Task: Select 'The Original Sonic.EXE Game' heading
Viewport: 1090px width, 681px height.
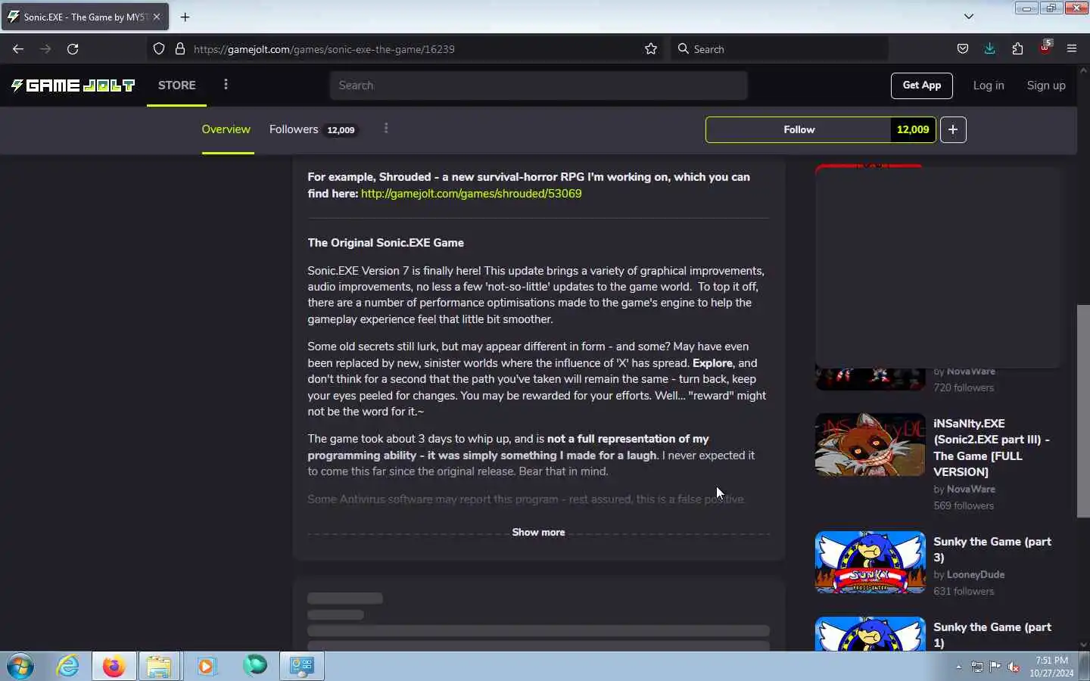Action: coord(385,243)
